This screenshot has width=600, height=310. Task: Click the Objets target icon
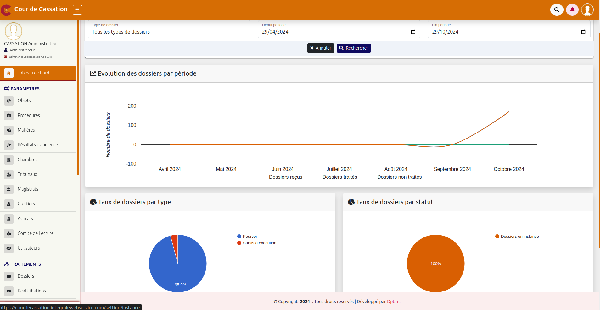tap(9, 101)
